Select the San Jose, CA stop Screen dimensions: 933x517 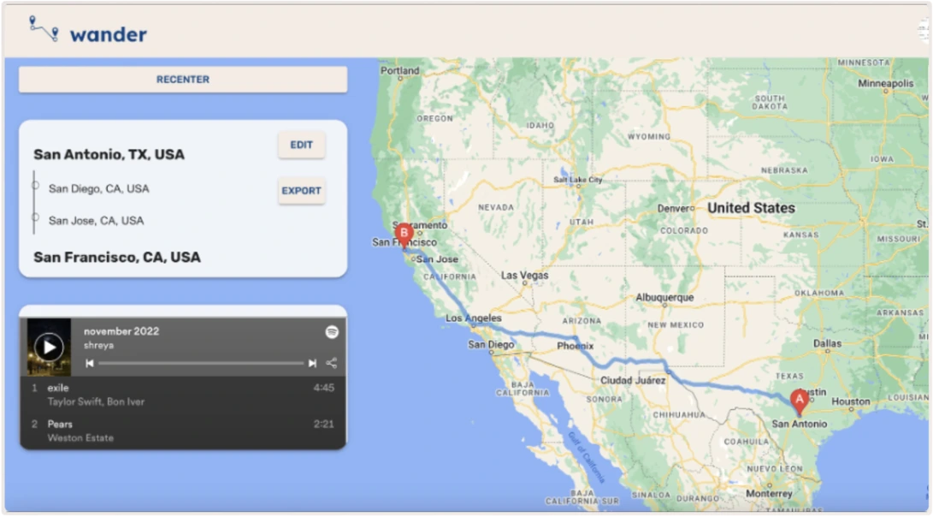point(96,221)
